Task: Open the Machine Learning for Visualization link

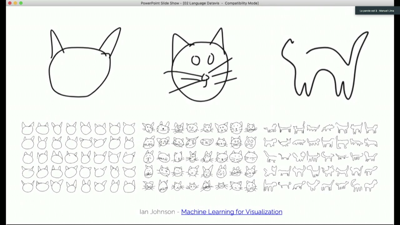Action: [x=232, y=212]
